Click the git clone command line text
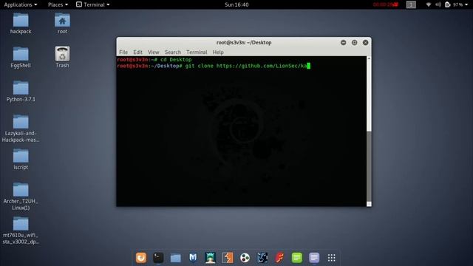 point(214,66)
